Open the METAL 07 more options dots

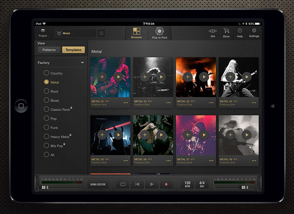coord(211,161)
